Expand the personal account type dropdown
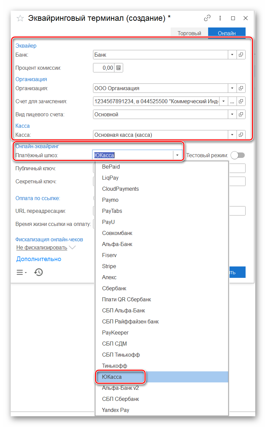Viewport: 266px width, 427px height. pos(232,114)
